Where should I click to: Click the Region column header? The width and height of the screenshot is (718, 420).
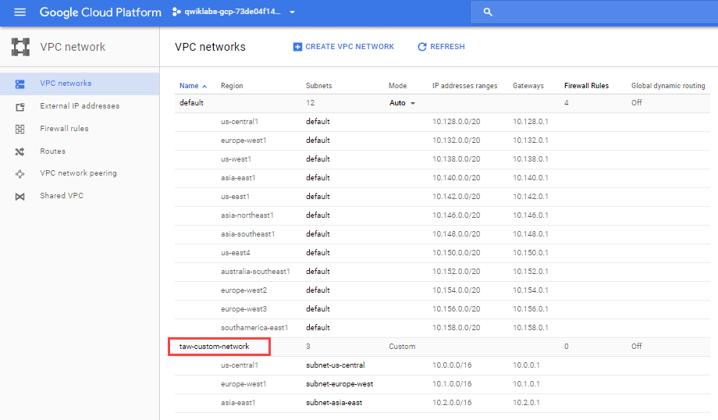pos(232,86)
